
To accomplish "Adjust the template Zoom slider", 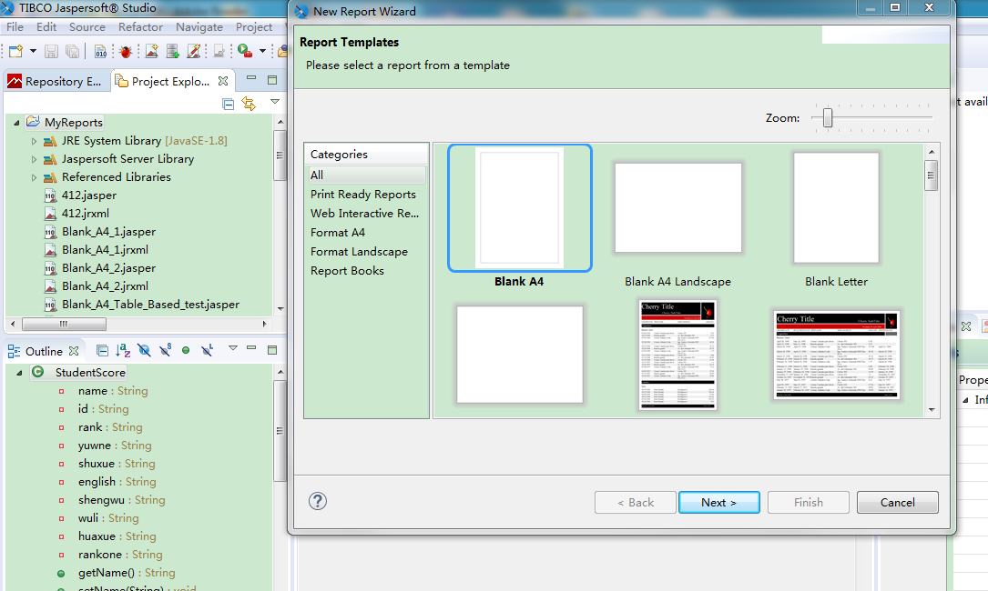I will pos(825,117).
